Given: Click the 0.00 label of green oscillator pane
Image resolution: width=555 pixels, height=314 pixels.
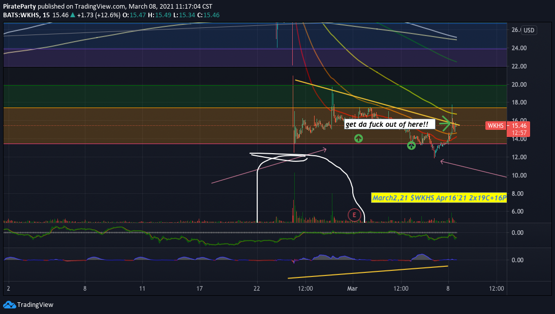Looking at the screenshot, I should [517, 233].
